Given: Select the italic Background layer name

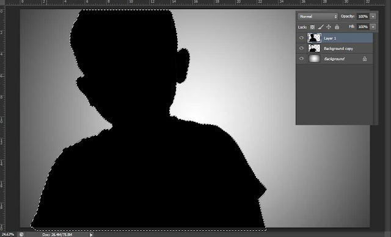Looking at the screenshot, I should pos(334,59).
